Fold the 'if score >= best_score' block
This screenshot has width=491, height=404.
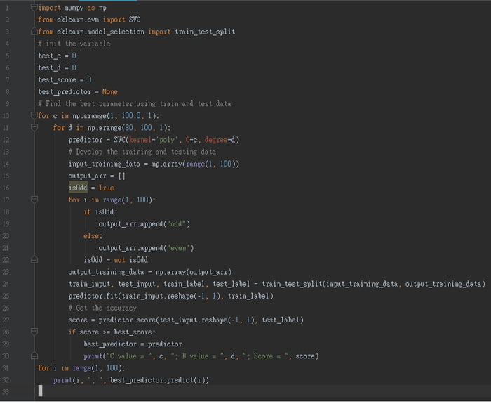point(34,332)
